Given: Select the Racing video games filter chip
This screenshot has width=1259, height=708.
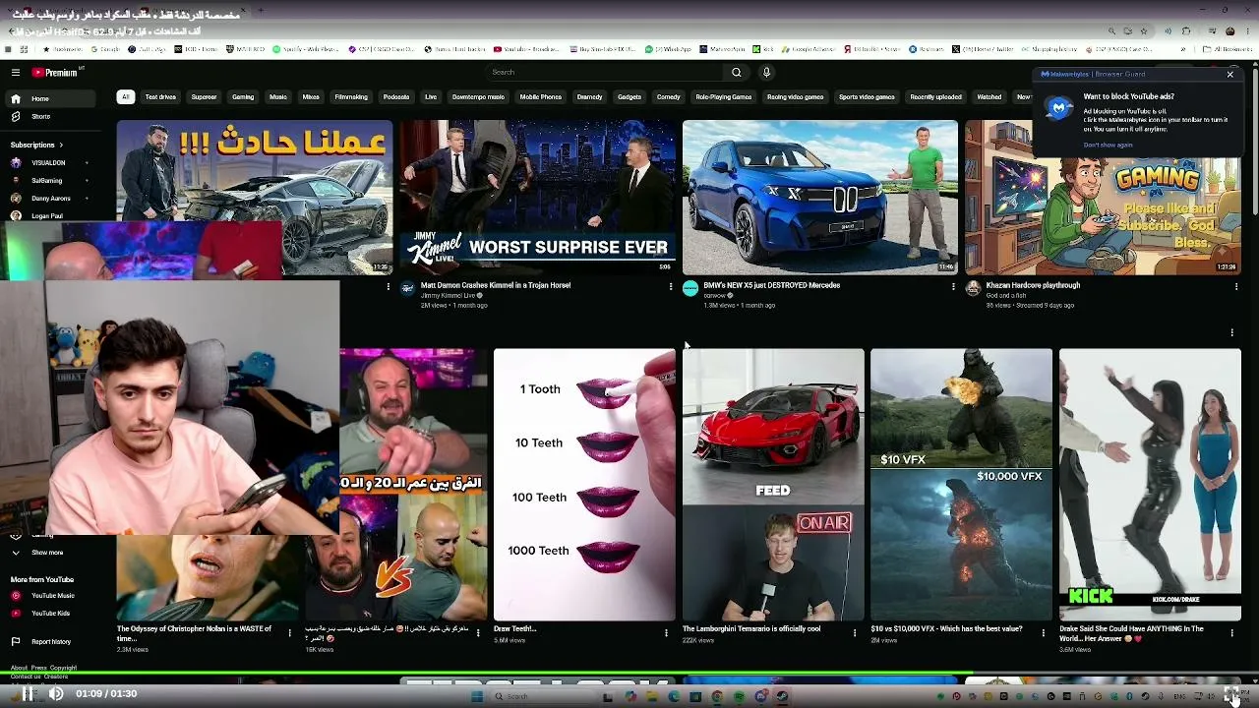Looking at the screenshot, I should pyautogui.click(x=796, y=96).
